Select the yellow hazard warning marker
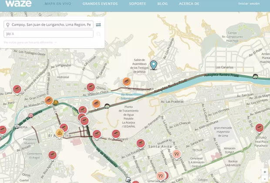 pyautogui.click(x=60, y=132)
